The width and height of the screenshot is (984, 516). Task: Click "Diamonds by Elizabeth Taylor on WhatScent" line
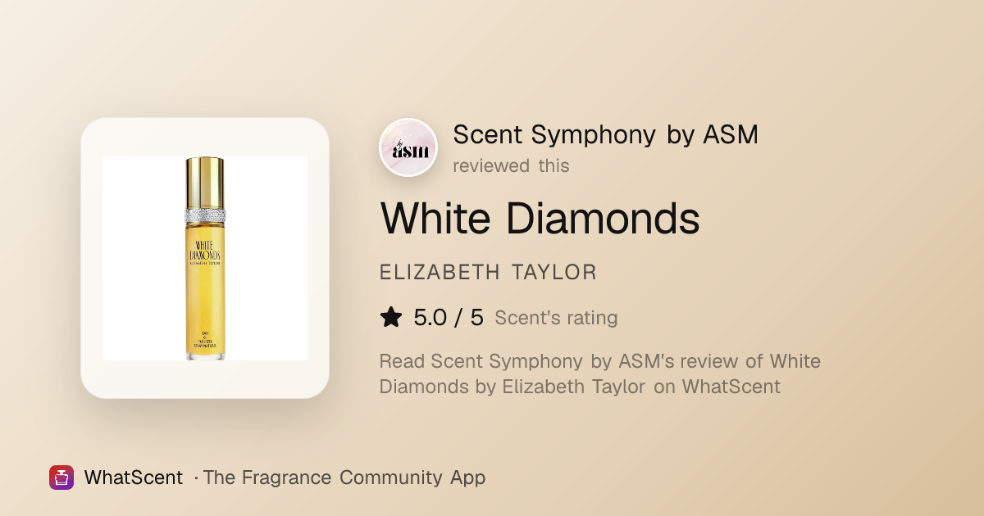pos(580,386)
